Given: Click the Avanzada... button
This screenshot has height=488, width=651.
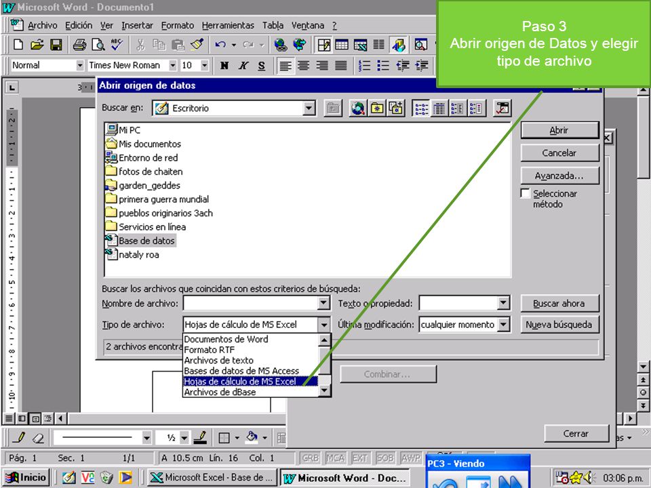Looking at the screenshot, I should tap(559, 176).
